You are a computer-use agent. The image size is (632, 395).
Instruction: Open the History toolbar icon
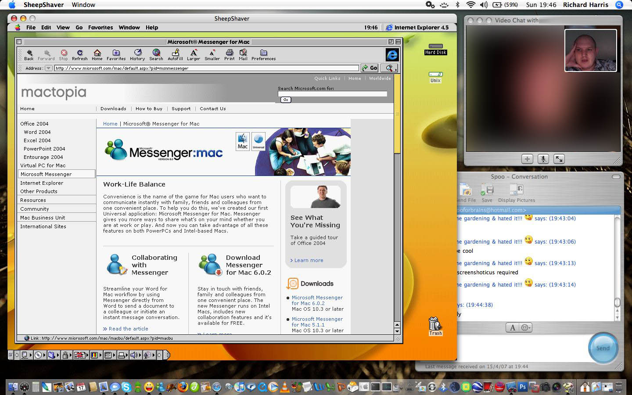pyautogui.click(x=137, y=55)
